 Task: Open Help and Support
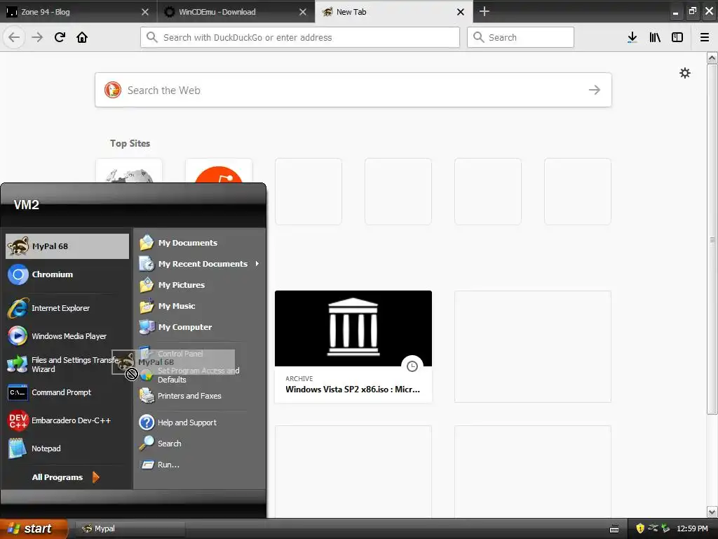coord(200,422)
